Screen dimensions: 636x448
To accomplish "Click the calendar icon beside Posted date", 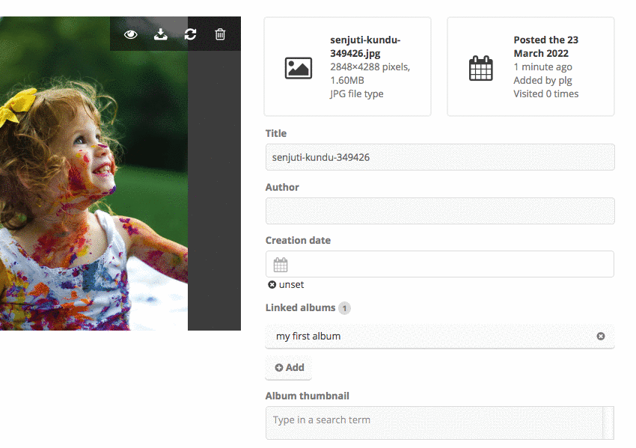I will (481, 68).
